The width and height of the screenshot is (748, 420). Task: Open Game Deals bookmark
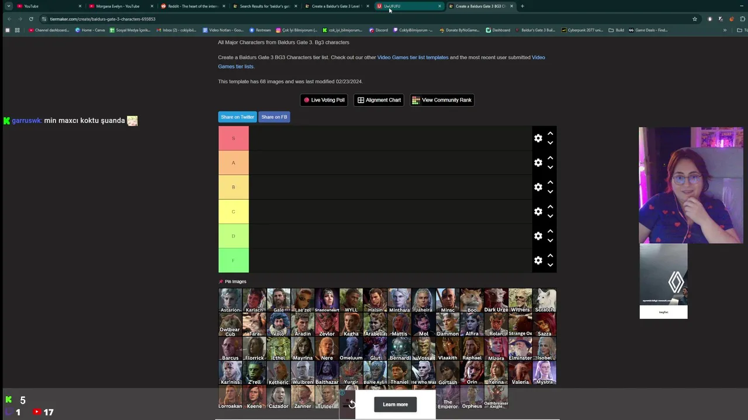pyautogui.click(x=648, y=30)
